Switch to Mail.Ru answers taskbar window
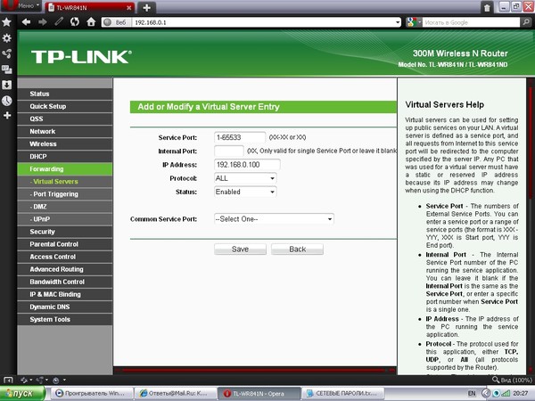Screen dimensions: 535x401 175,393
